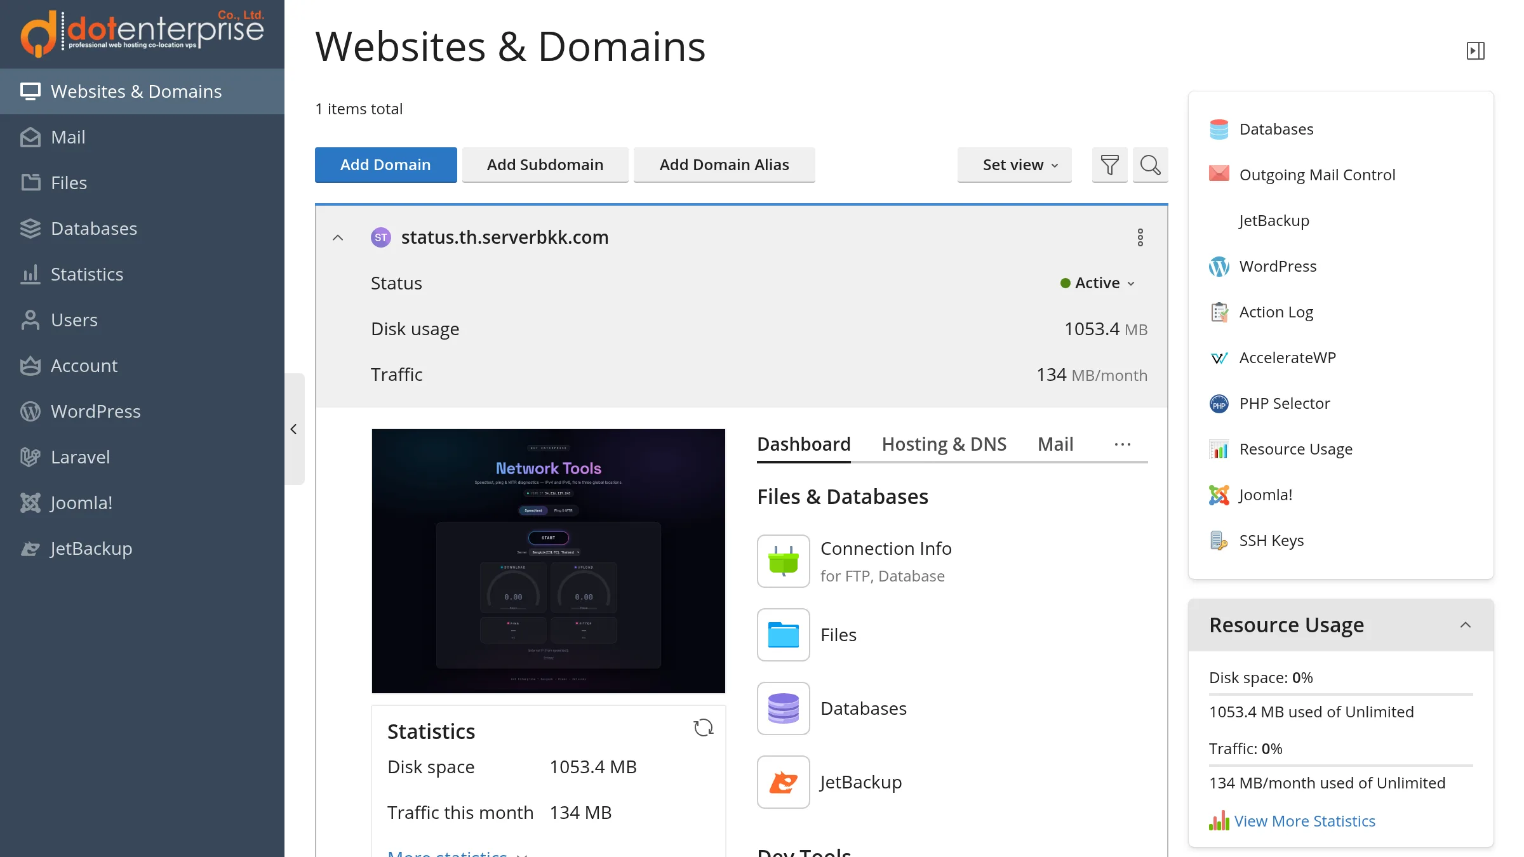Viewport: 1524px width, 857px height.
Task: Click the dotenterprise logo
Action: [142, 33]
